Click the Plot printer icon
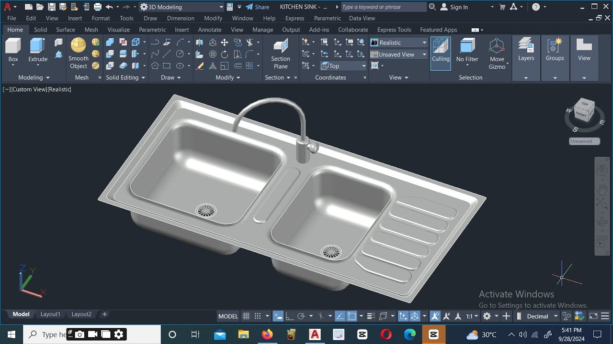This screenshot has width=613, height=344. click(x=98, y=7)
